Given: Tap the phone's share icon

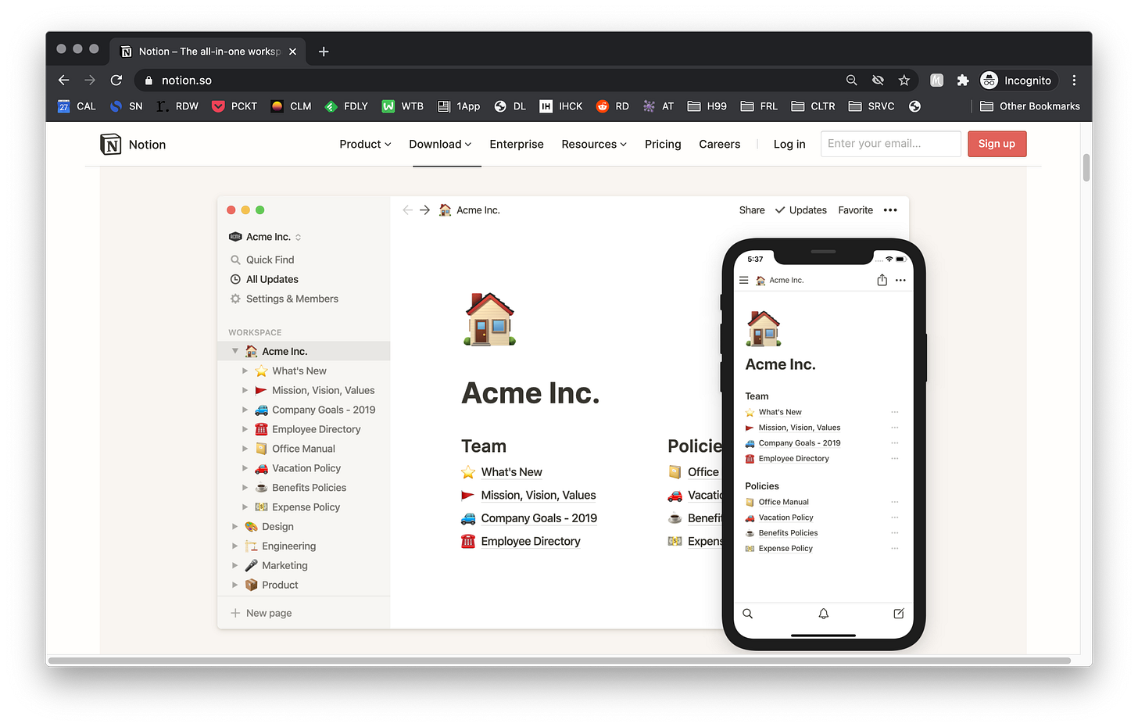Looking at the screenshot, I should coord(882,280).
